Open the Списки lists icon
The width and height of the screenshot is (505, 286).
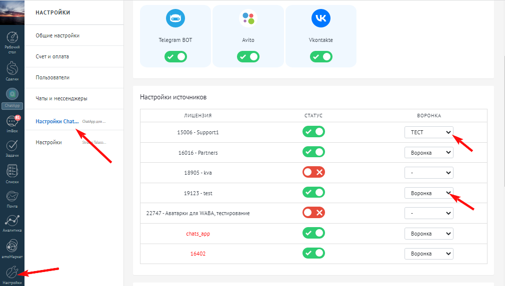12,173
